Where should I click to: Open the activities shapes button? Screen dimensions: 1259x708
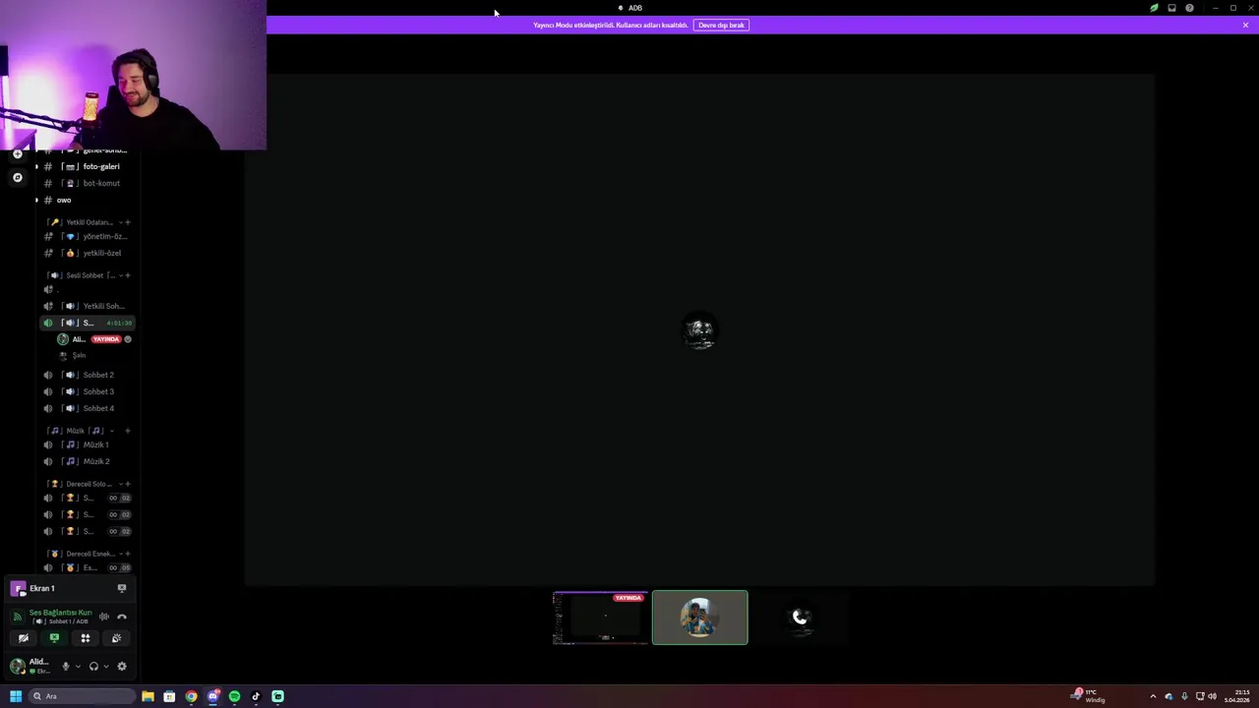pyautogui.click(x=86, y=638)
